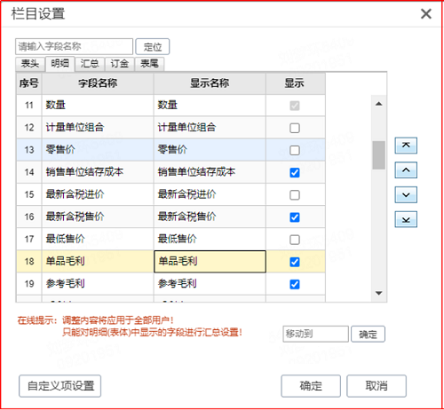The width and height of the screenshot is (444, 410).
Task: Enable display checkbox for 最低售价
Action: pyautogui.click(x=295, y=240)
